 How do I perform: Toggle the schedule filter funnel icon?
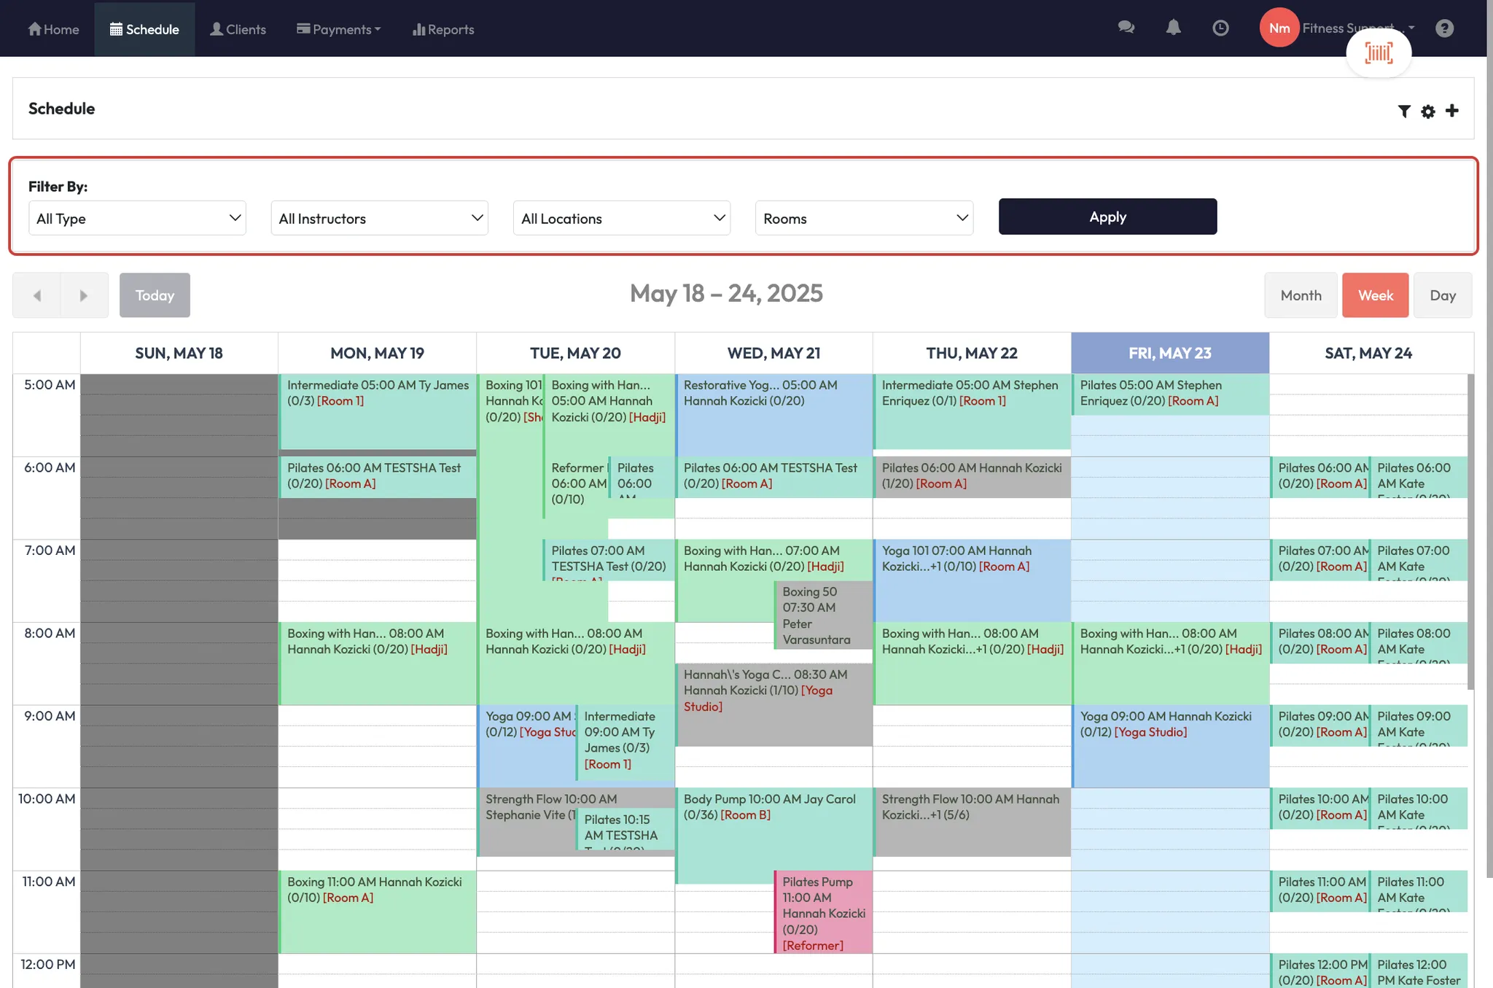pos(1404,111)
